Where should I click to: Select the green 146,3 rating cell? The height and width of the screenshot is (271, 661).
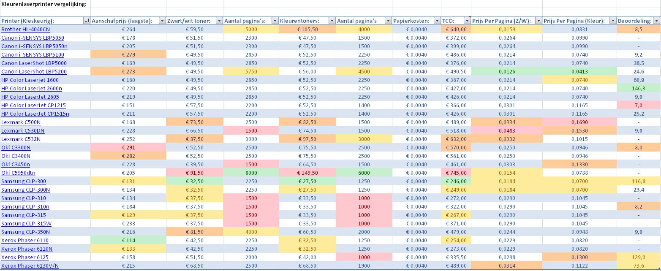(638, 89)
